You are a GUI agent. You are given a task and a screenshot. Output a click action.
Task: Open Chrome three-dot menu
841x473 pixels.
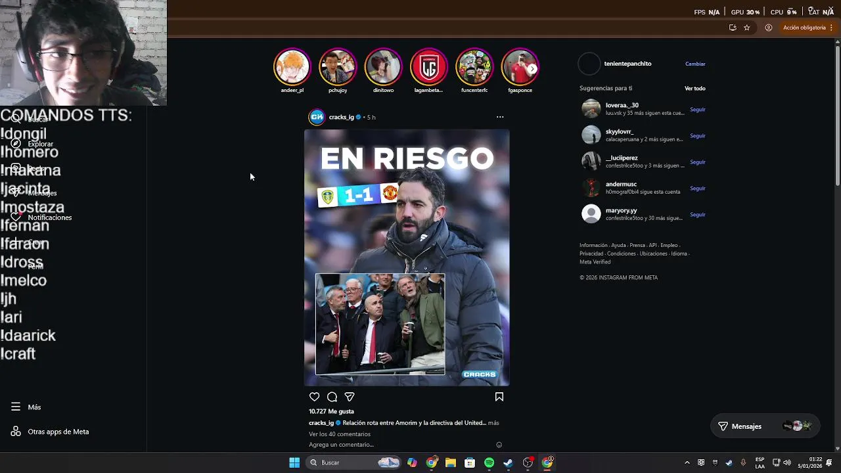tap(832, 28)
